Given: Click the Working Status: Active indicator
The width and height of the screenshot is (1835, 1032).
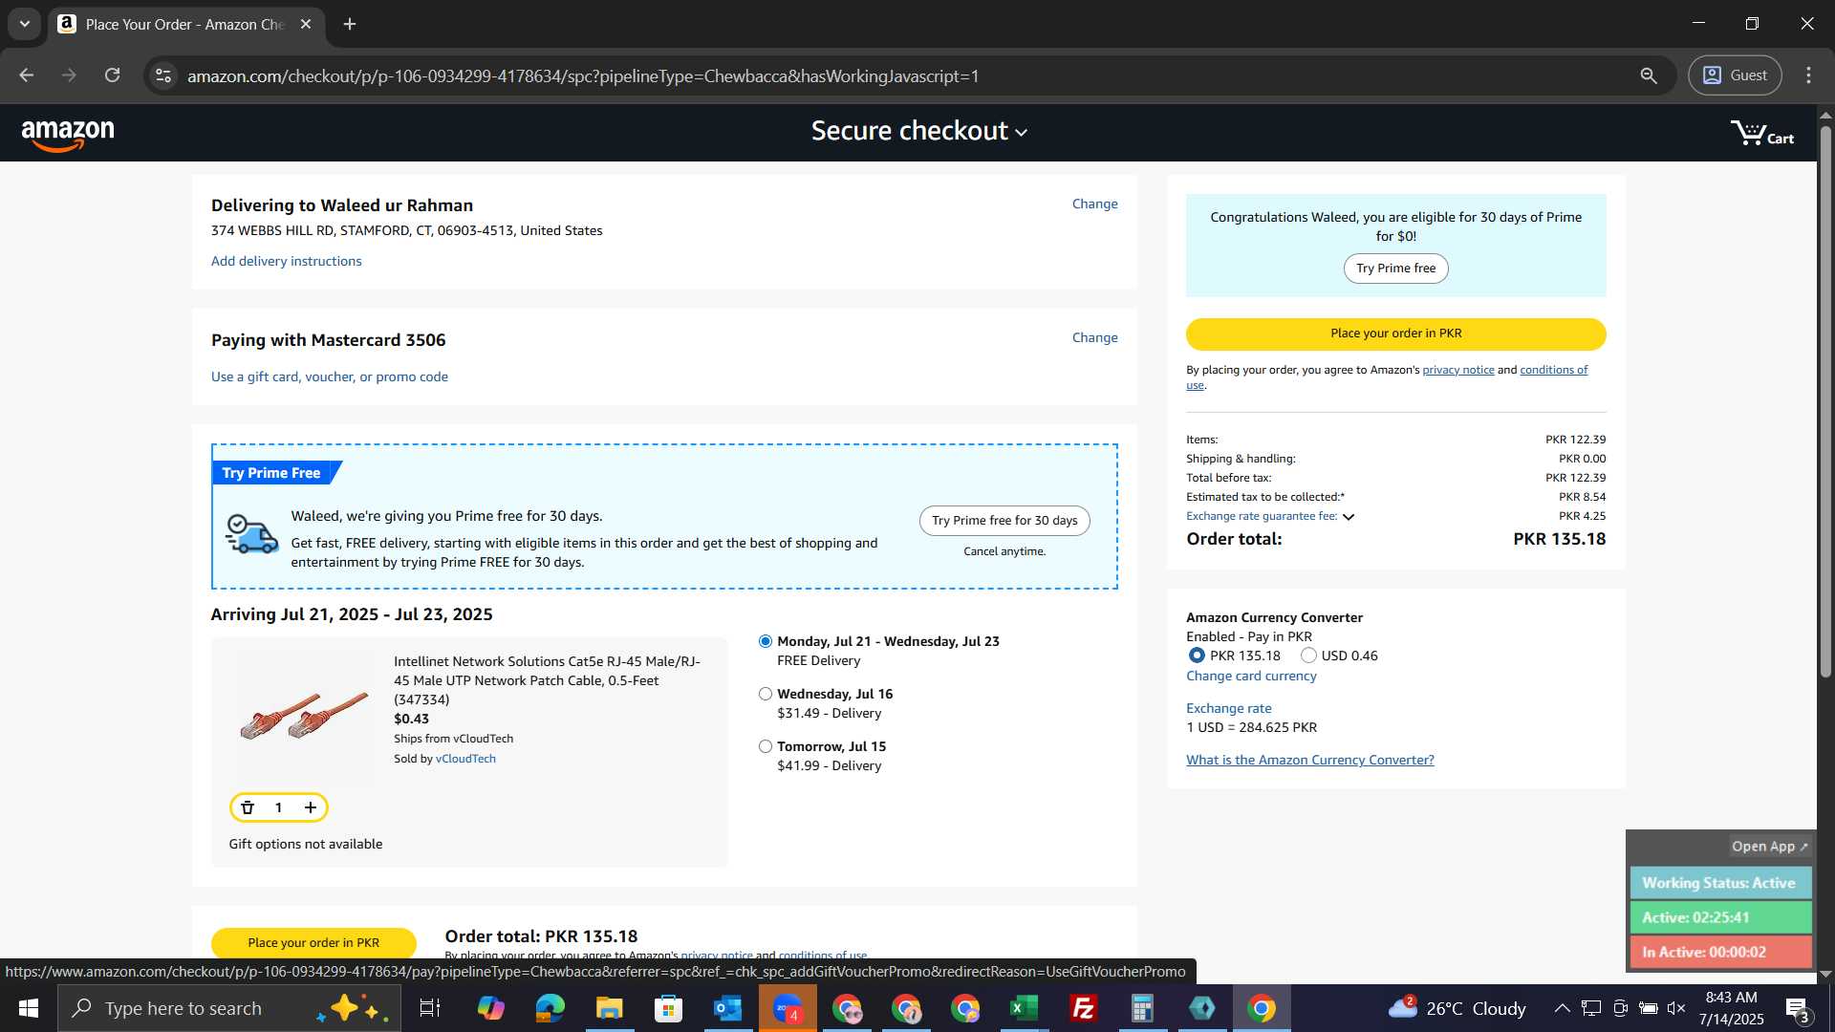Looking at the screenshot, I should (x=1719, y=883).
